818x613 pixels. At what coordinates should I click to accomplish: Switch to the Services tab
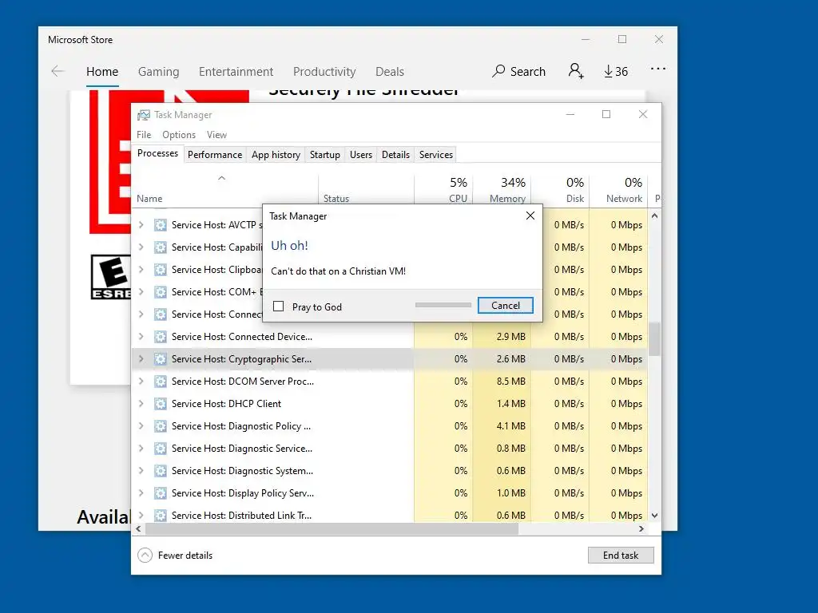436,155
